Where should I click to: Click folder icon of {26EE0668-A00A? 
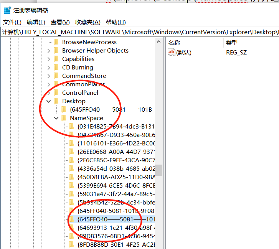[x=71, y=152]
